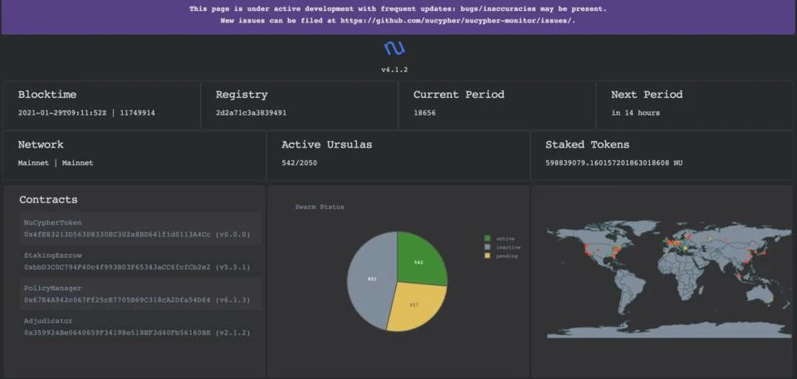The image size is (797, 379).
Task: Select the Network heading
Action: pyautogui.click(x=41, y=145)
